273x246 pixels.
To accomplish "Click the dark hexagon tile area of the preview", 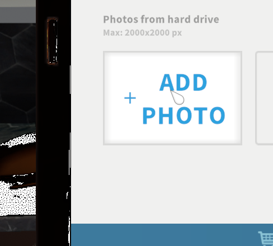I will [x=18, y=73].
